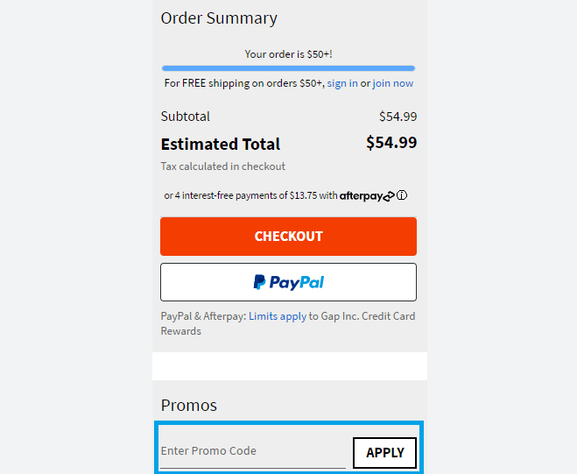
Task: Click the bold Estimated Total price
Action: click(x=391, y=143)
